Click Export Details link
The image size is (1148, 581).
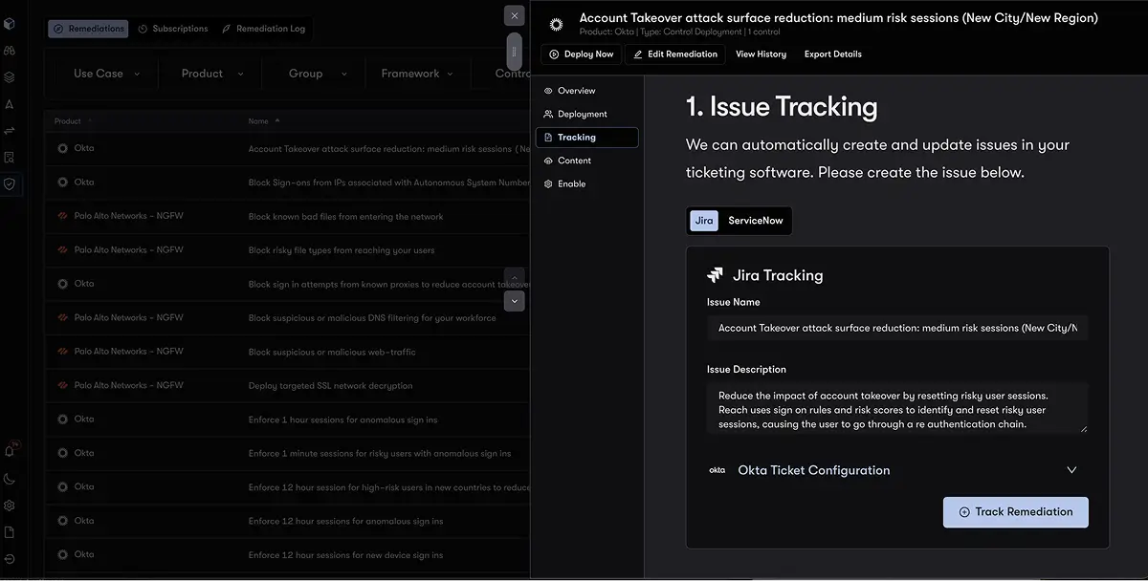[832, 54]
